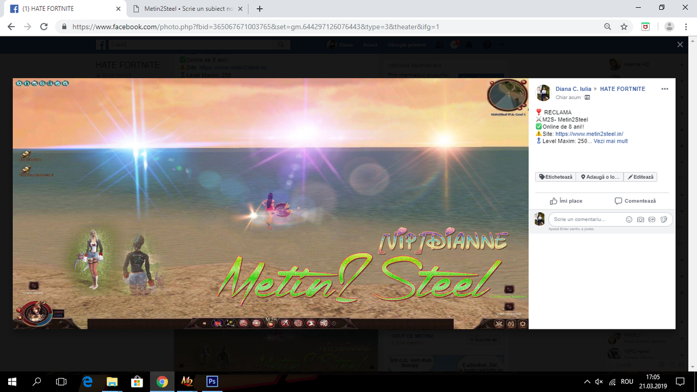Click Chrome icon on taskbar

[x=162, y=381]
